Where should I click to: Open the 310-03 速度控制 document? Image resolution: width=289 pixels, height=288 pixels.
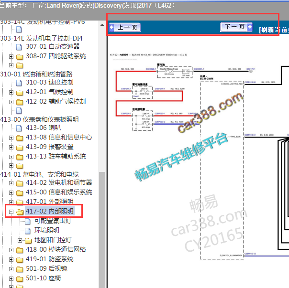(50, 82)
